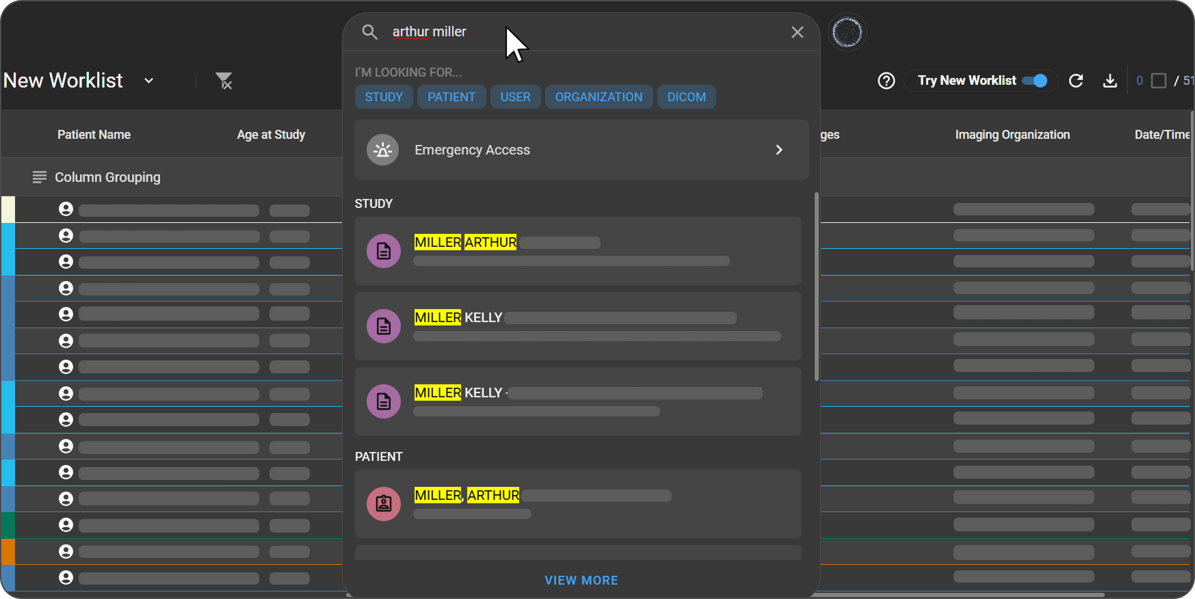Click the clear filters funnel icon
The width and height of the screenshot is (1195, 599).
coord(224,81)
